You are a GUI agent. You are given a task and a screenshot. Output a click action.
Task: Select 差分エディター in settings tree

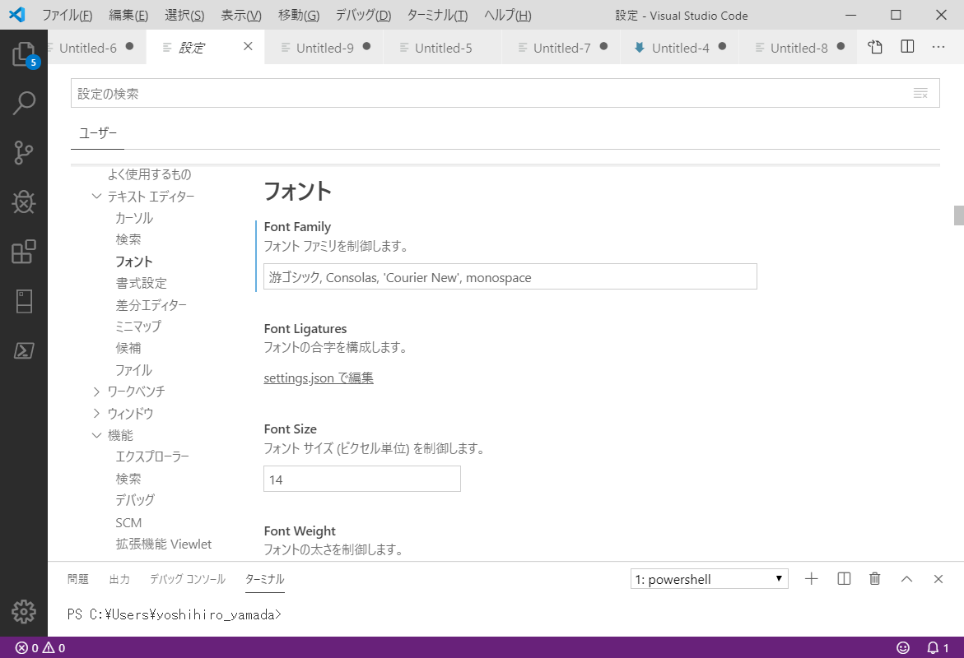coord(151,304)
